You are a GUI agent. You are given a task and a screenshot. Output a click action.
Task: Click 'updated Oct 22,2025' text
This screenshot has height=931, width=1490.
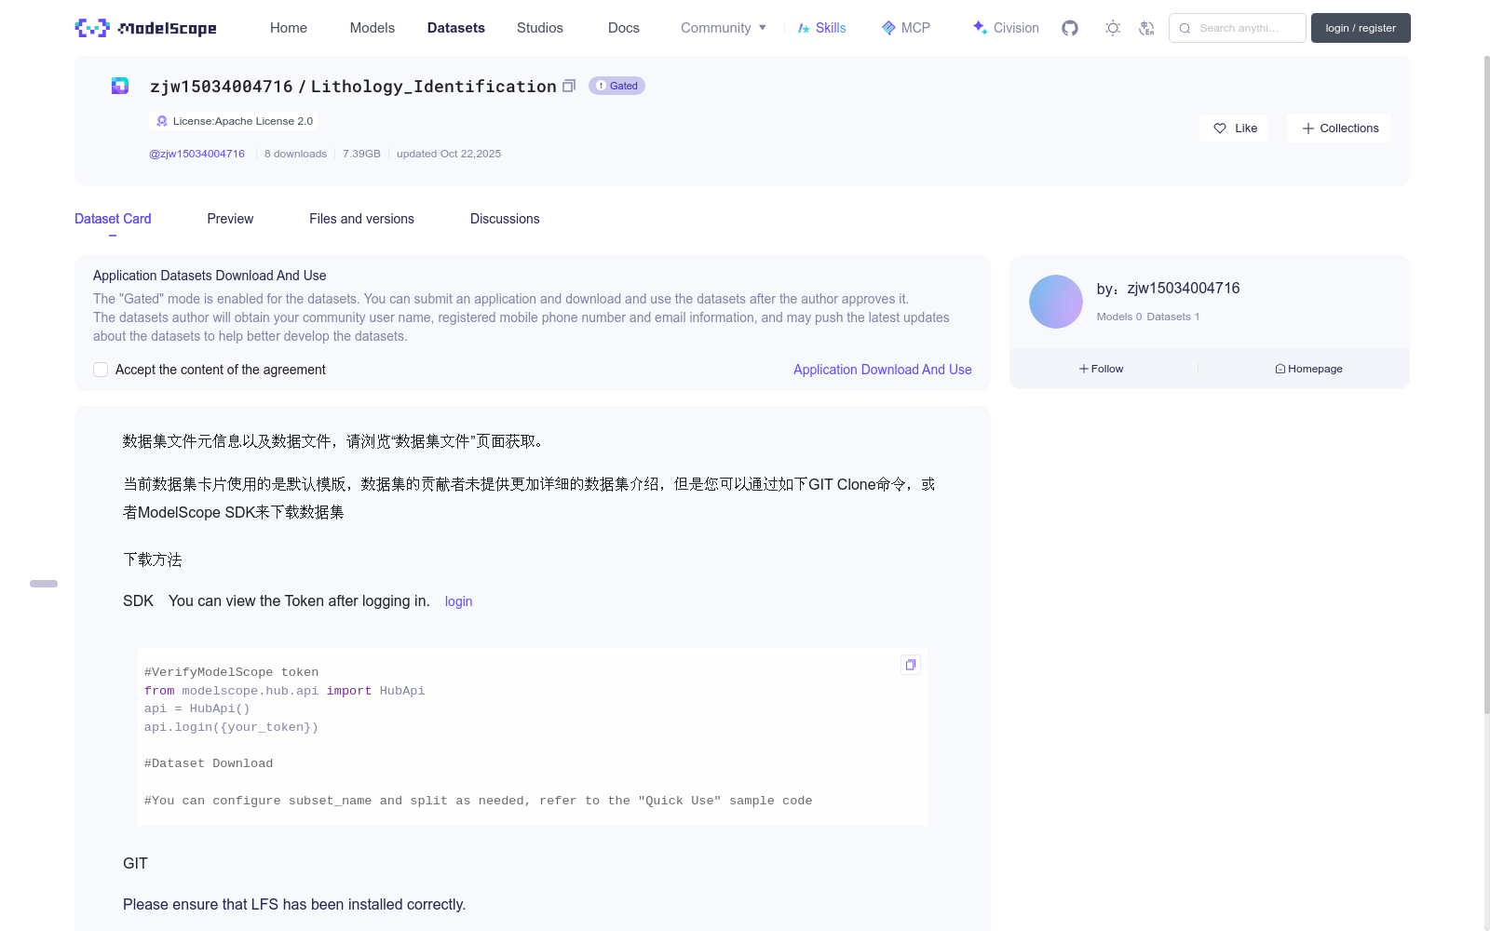(449, 154)
